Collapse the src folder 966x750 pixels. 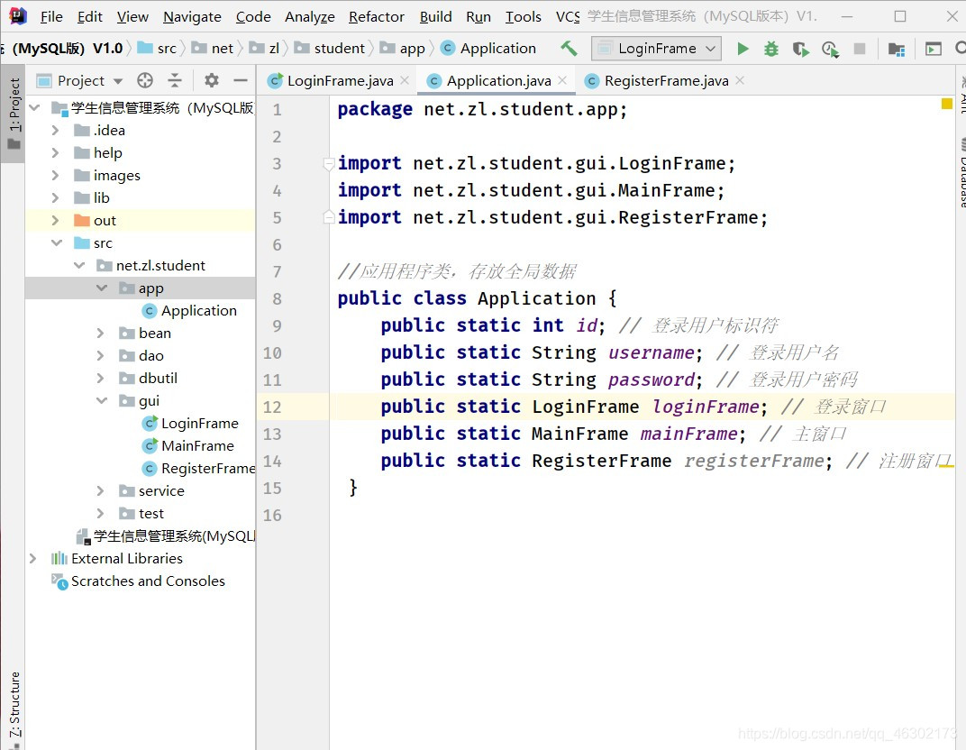pos(57,242)
